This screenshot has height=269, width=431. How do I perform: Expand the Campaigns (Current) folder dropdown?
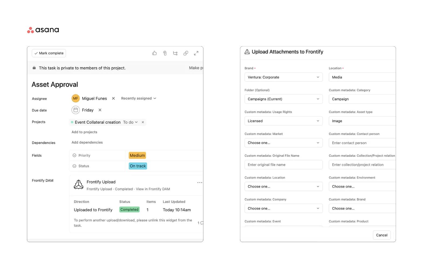[x=283, y=99]
